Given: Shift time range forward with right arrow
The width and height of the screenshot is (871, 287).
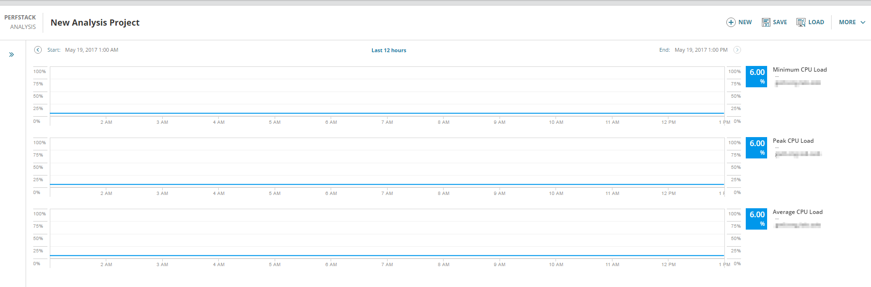Looking at the screenshot, I should [737, 50].
